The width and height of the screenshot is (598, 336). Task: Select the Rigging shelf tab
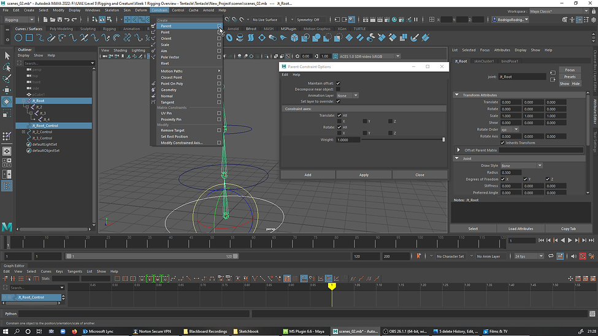pos(109,29)
